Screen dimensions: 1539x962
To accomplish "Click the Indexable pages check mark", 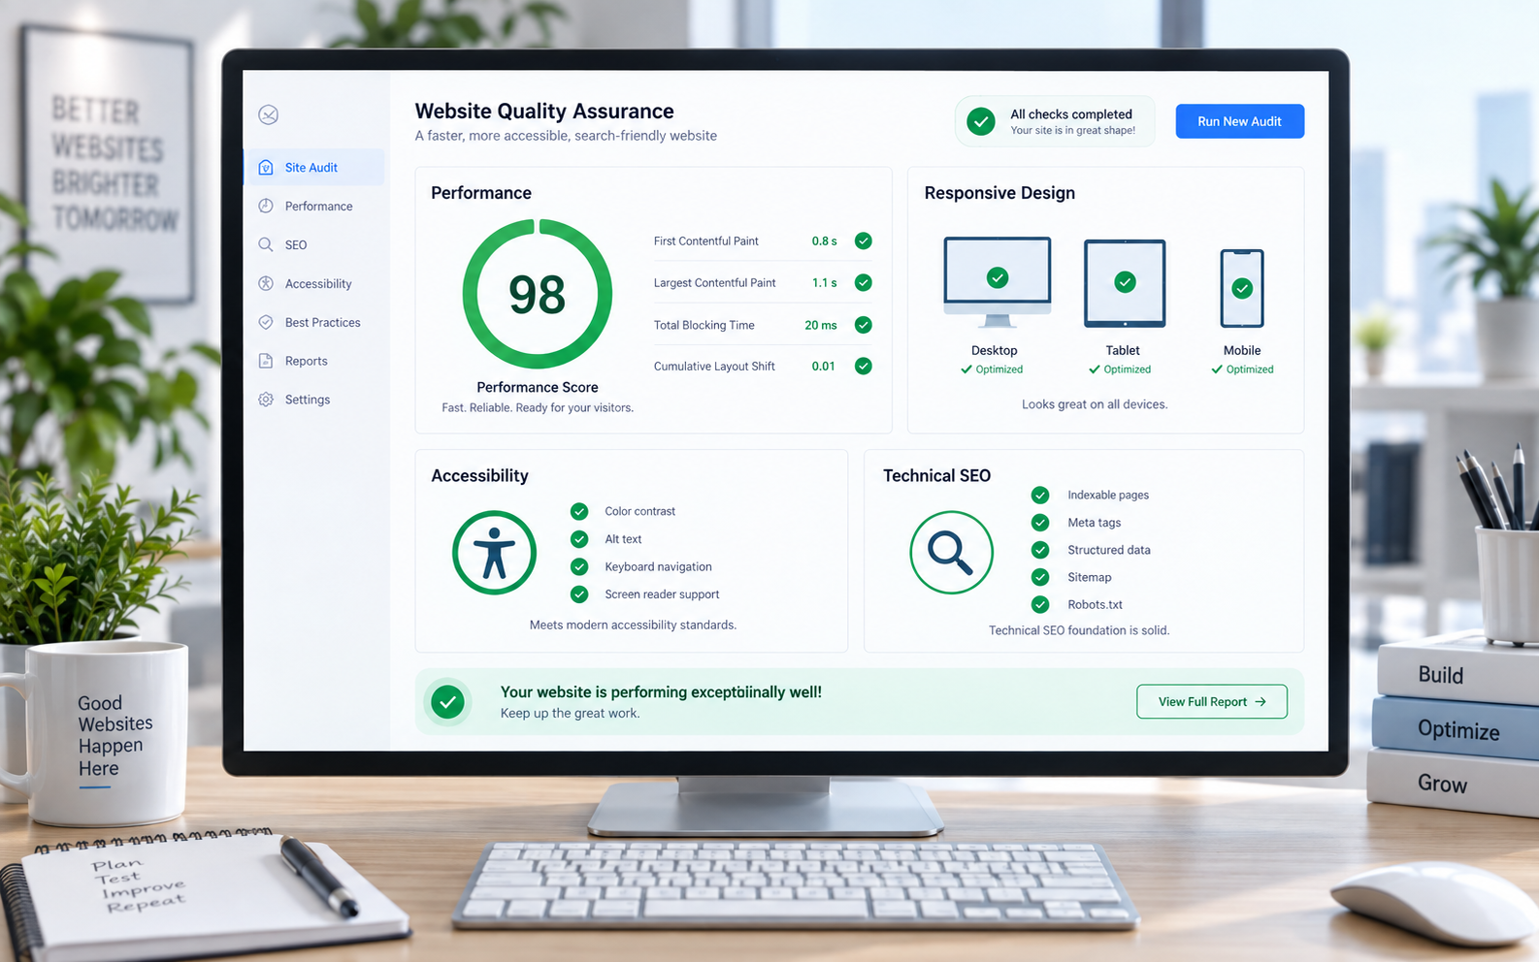I will [x=1040, y=495].
